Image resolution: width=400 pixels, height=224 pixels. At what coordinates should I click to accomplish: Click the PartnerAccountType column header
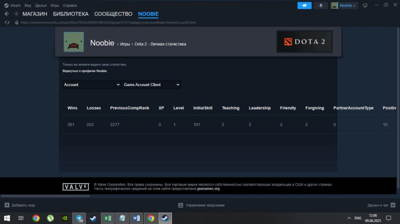(353, 108)
